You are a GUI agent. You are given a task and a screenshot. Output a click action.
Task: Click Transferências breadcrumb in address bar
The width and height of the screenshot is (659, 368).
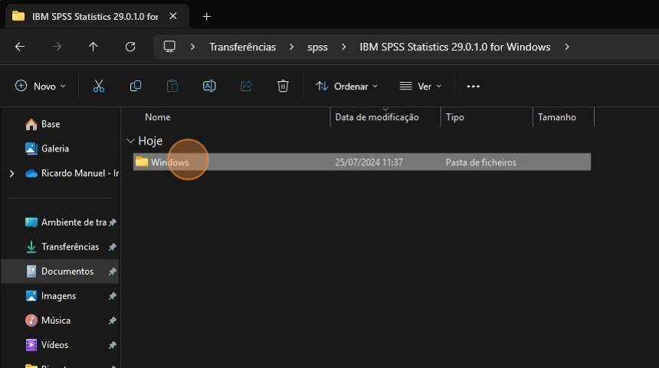coord(242,47)
